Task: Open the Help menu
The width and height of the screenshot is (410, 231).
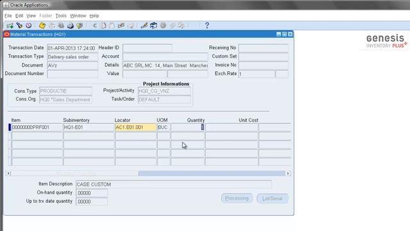Action: point(94,15)
